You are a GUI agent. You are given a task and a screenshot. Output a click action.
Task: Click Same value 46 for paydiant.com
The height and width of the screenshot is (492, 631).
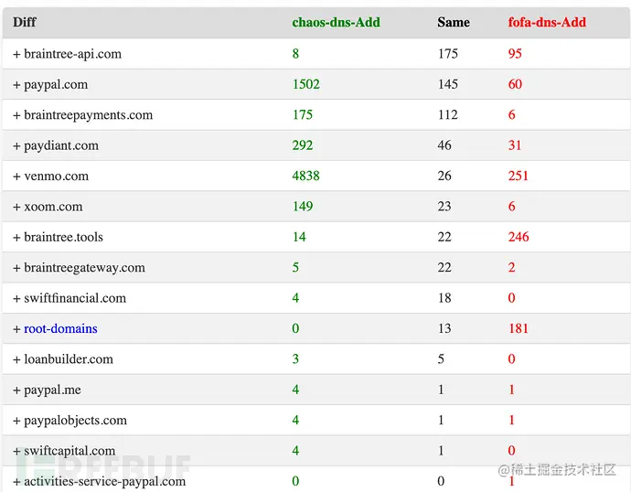point(444,145)
